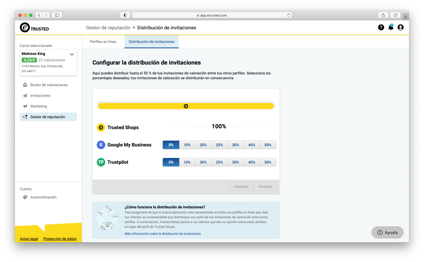Open the notifications bell
This screenshot has height=262, width=424.
click(391, 27)
